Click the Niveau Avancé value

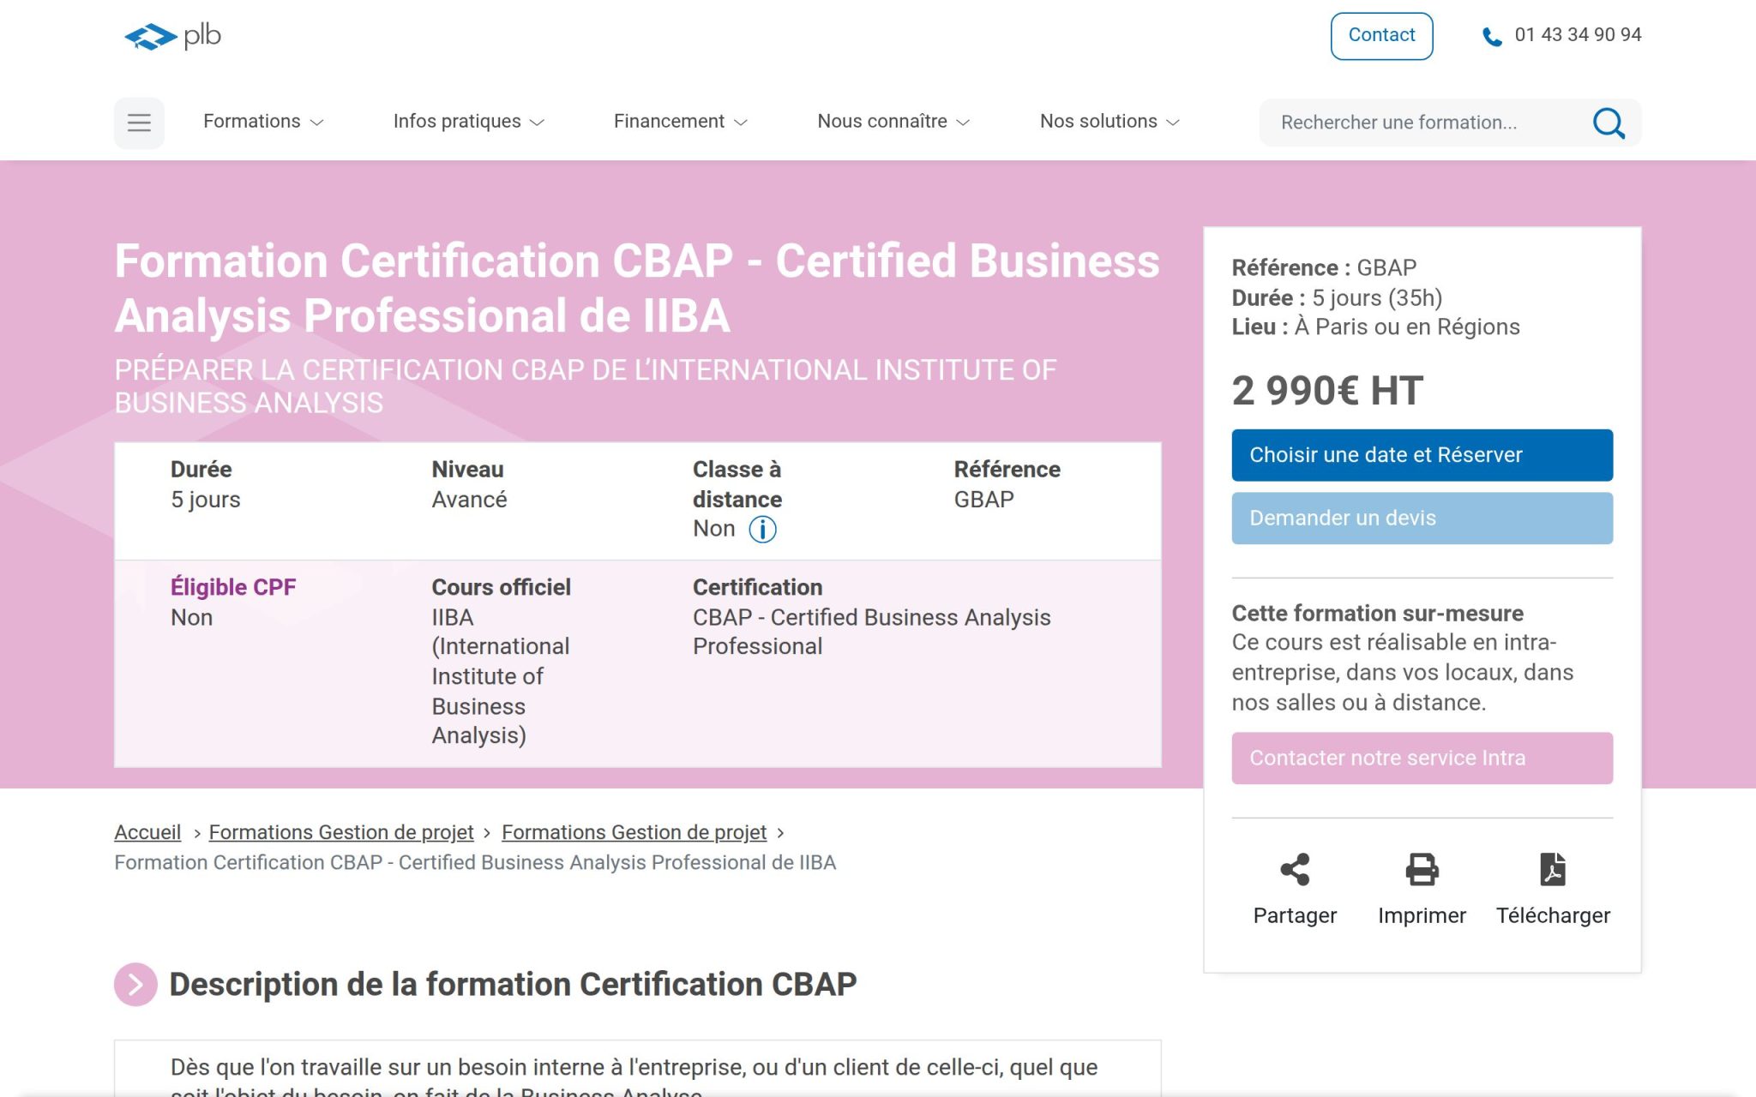pos(469,500)
